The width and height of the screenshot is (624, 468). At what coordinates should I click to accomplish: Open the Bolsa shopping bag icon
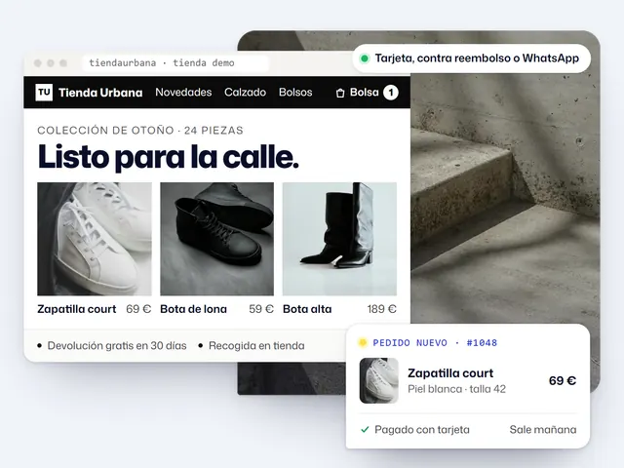(340, 93)
